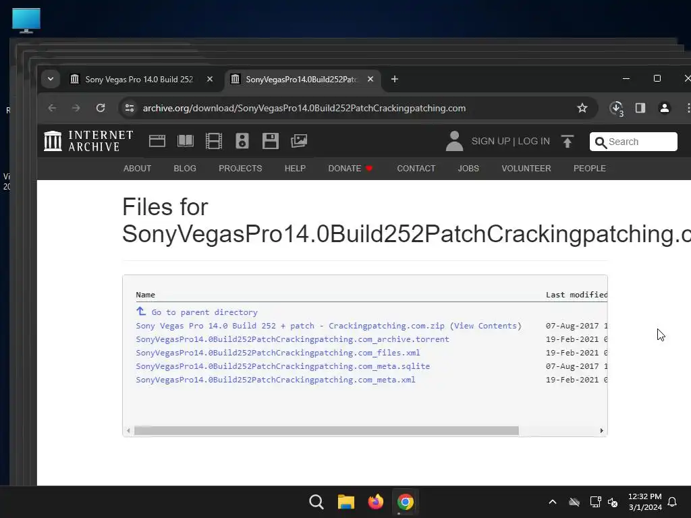Viewport: 691px width, 518px height.
Task: Open Chrome profile menu
Action: click(x=665, y=108)
